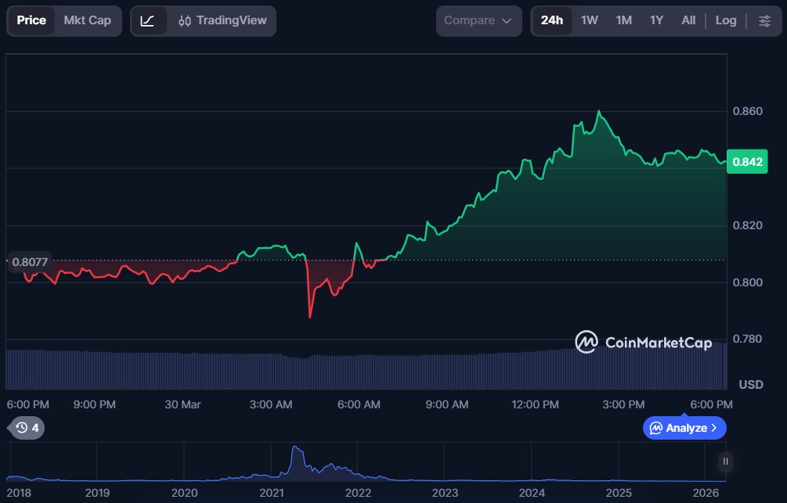Click the 2021 peak on range slider
Viewport: 787px width, 503px height.
295,451
